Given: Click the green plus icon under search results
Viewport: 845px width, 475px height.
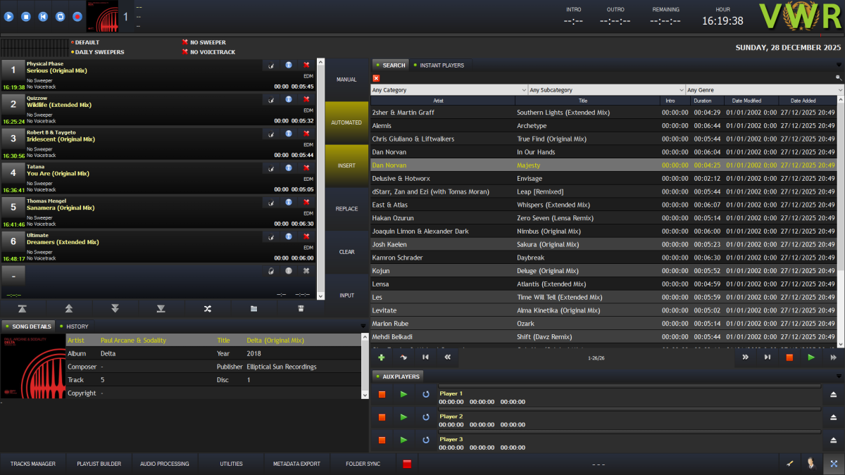Looking at the screenshot, I should (x=382, y=357).
